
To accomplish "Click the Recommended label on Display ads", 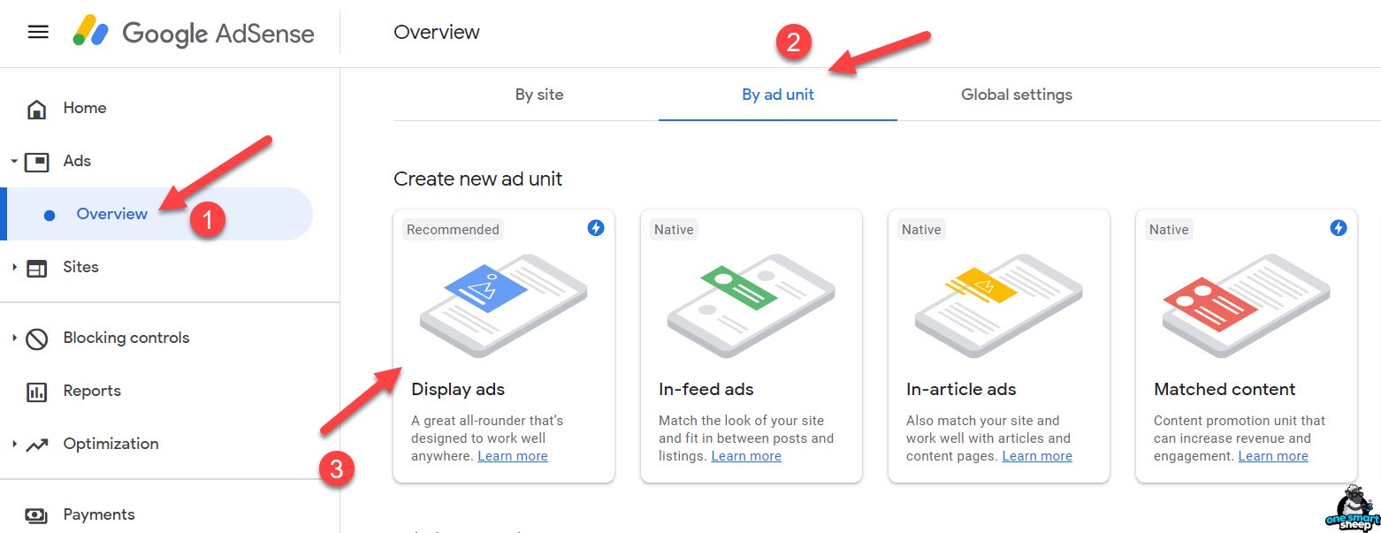I will point(453,230).
